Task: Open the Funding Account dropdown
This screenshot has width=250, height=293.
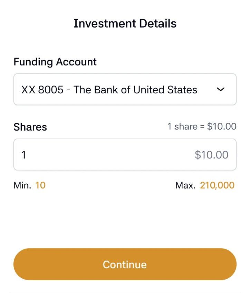Action: point(125,90)
